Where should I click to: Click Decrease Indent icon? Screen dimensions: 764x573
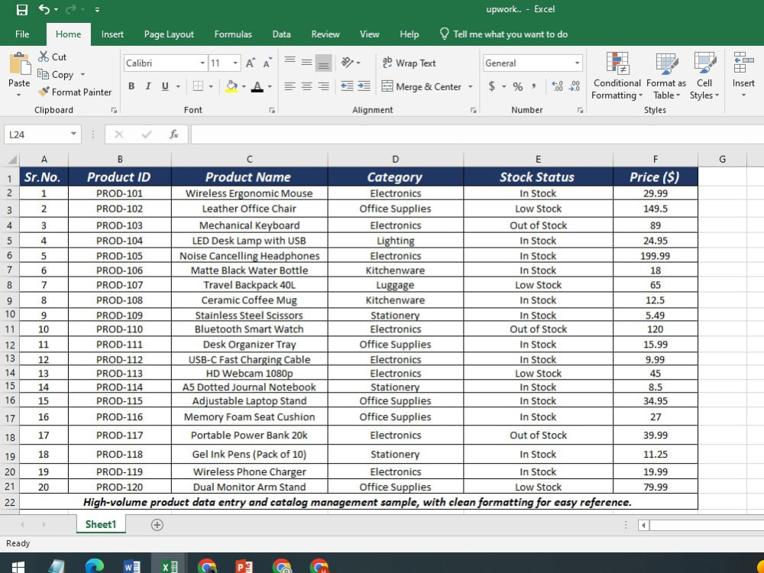pyautogui.click(x=347, y=86)
